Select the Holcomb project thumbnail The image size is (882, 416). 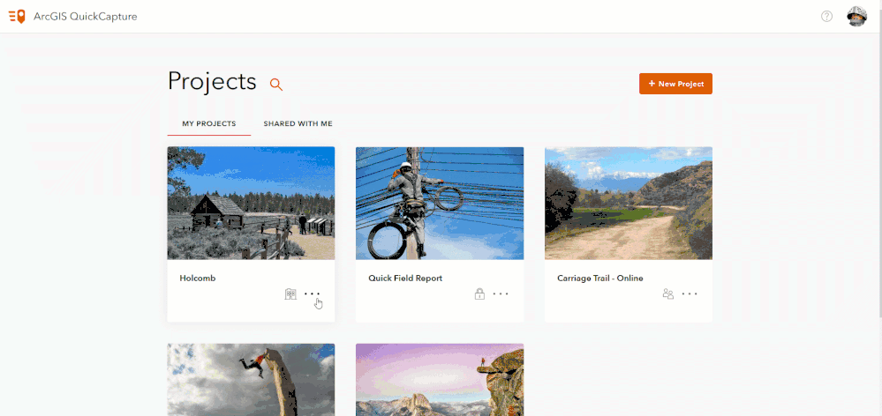click(251, 203)
